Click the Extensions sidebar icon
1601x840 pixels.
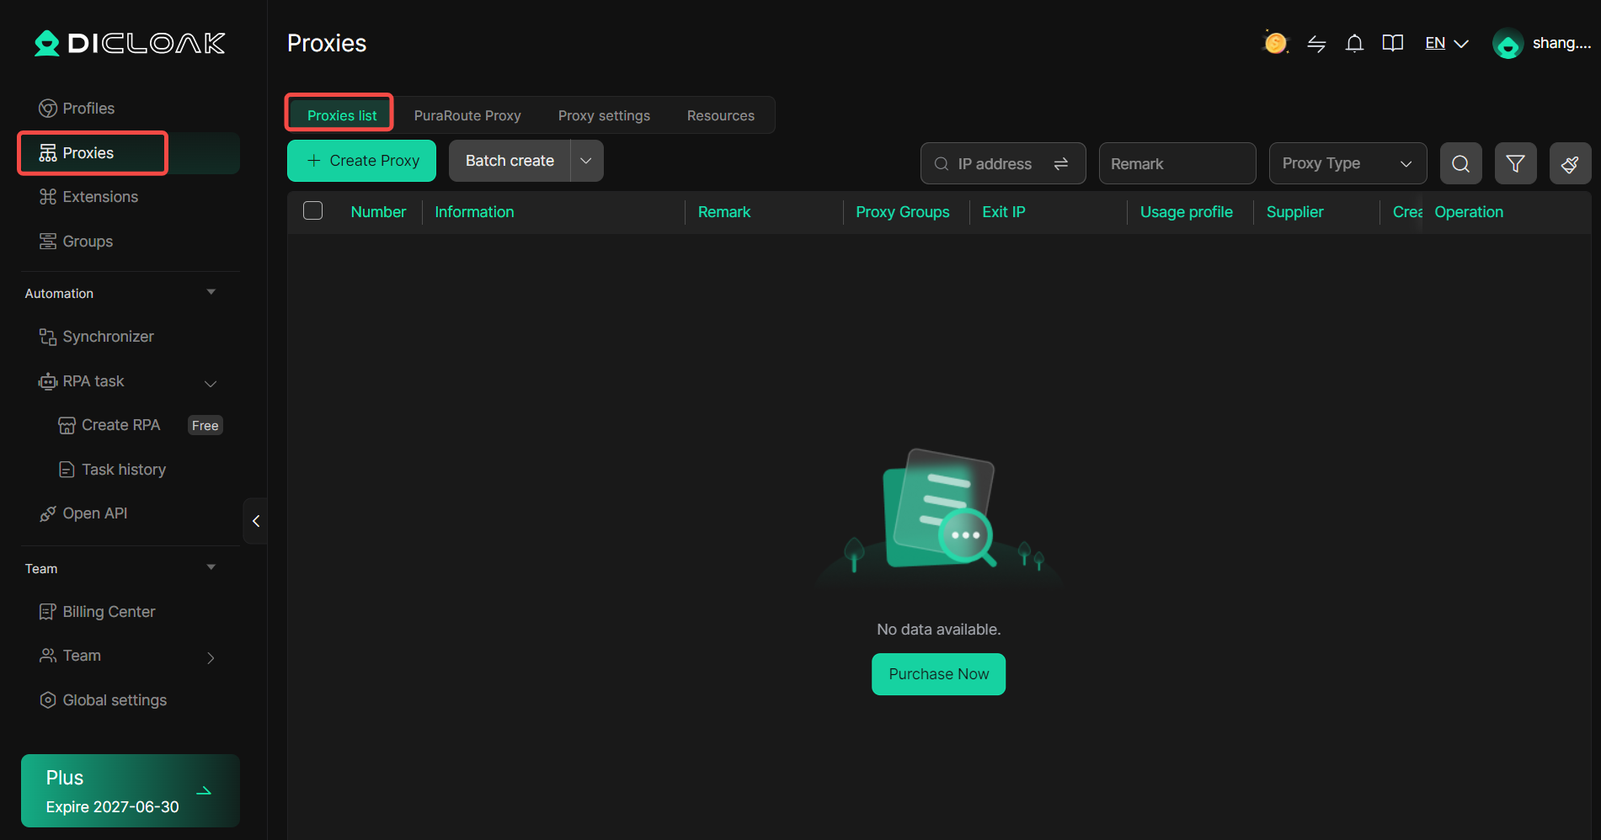point(48,197)
